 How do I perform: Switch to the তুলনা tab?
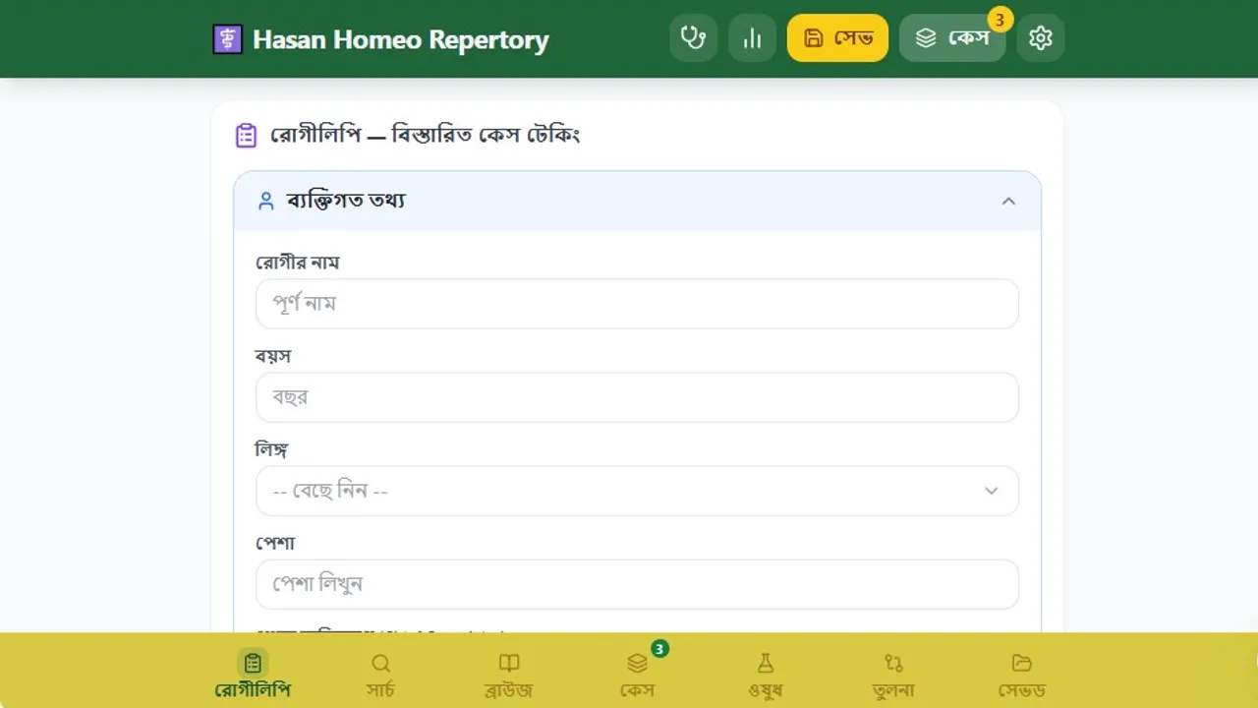(892, 674)
